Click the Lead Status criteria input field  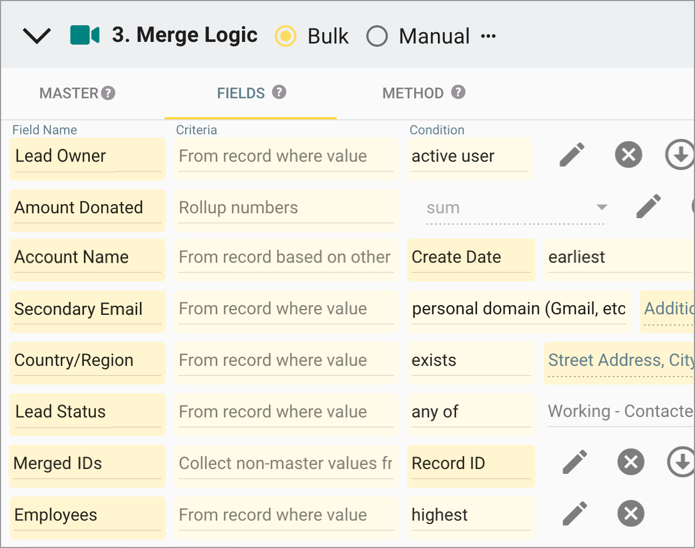point(286,412)
